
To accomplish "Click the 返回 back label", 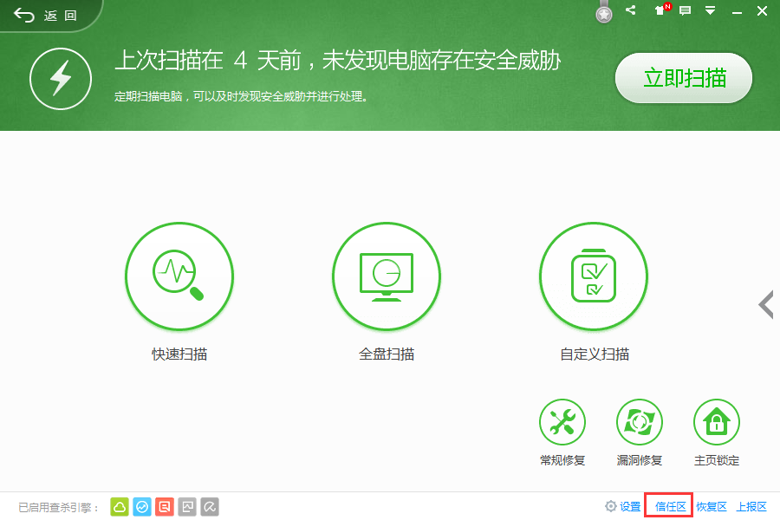I will pyautogui.click(x=60, y=16).
